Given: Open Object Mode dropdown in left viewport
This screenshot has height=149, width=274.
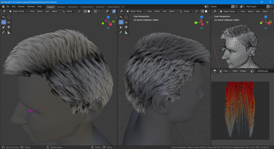Looking at the screenshot, I should tap(19, 11).
